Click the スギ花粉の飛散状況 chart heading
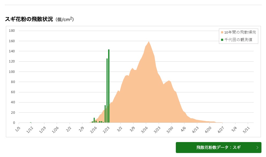266x157 pixels. (x=29, y=19)
